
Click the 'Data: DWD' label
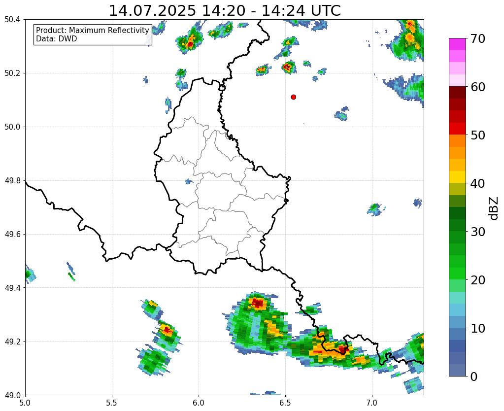(x=57, y=38)
